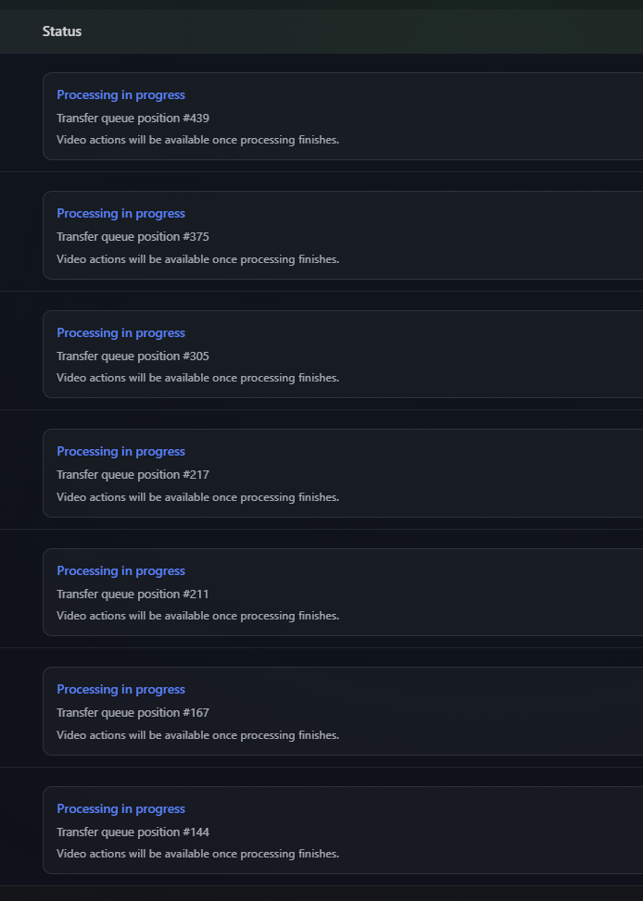Select the Transfer queue position #167 text
Viewport: 643px width, 901px height.
[132, 712]
